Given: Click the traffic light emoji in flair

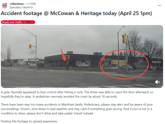Looking at the screenshot, I should (28, 22).
